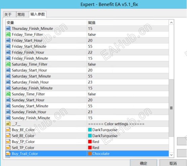Click integer icon beside Sunday_Finish_Minute
Viewport: 187px width, 166px height.
8,118
